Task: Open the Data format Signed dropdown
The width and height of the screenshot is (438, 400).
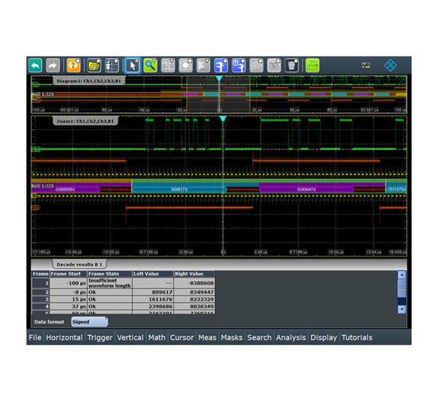Action: 89,322
